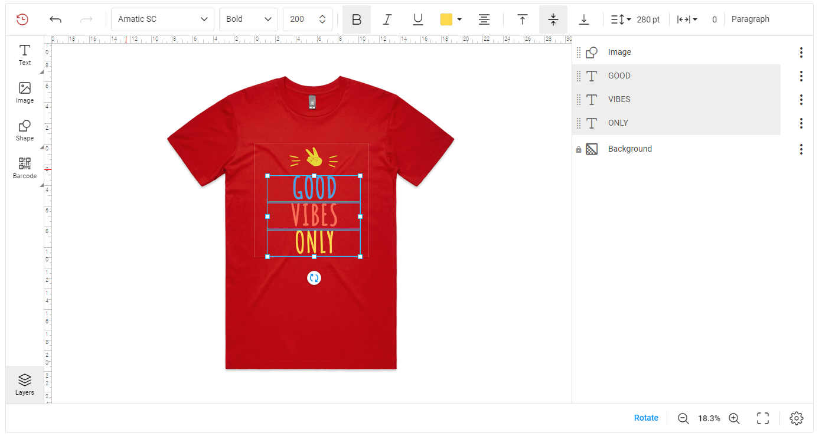Open the history restore icon

pos(22,19)
